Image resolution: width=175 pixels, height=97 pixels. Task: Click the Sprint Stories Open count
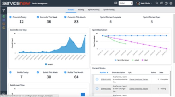[152, 22]
